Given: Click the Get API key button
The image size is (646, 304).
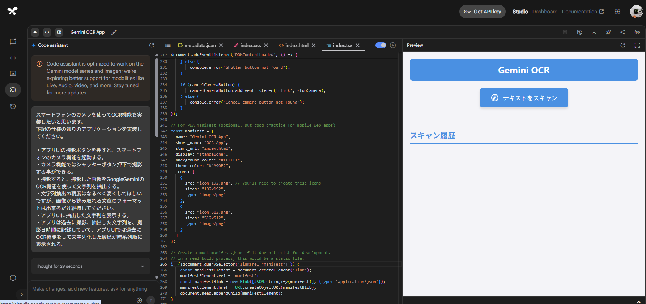Looking at the screenshot, I should coord(483,12).
